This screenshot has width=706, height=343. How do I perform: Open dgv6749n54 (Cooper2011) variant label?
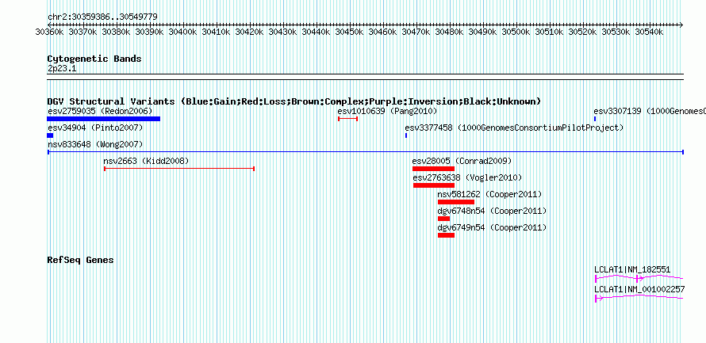[492, 228]
